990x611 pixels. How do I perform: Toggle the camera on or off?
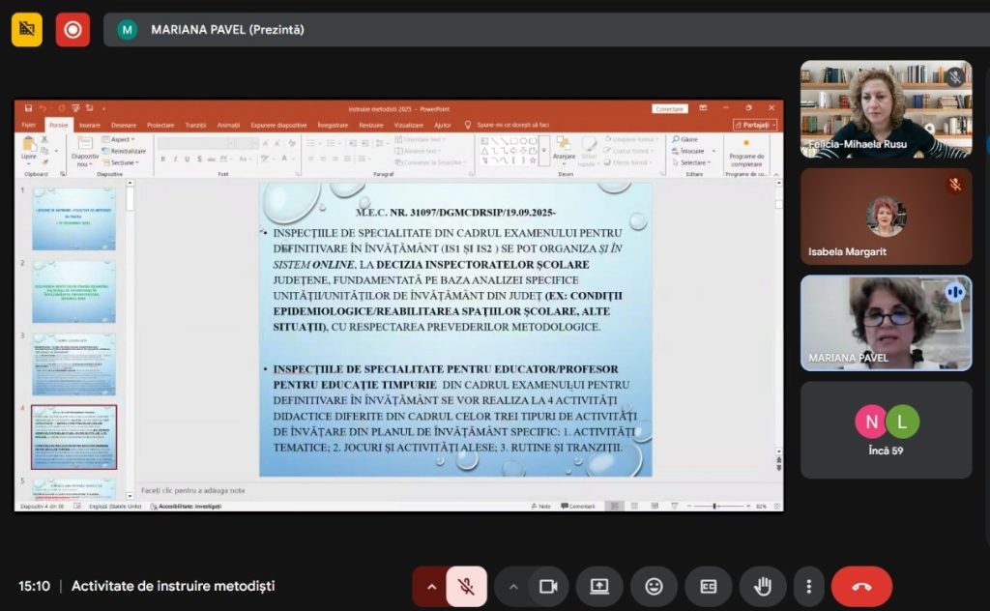[x=548, y=586]
